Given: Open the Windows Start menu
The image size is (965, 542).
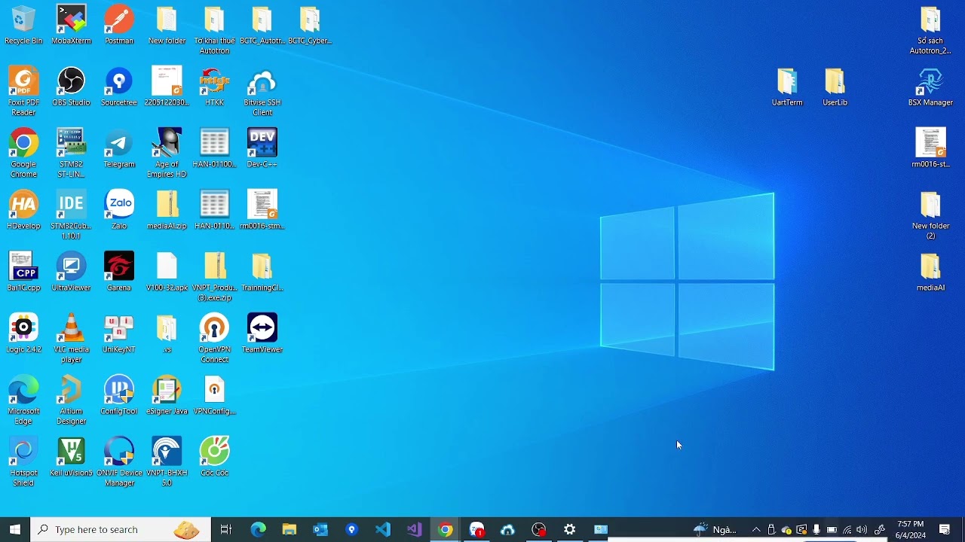Looking at the screenshot, I should pyautogui.click(x=15, y=530).
